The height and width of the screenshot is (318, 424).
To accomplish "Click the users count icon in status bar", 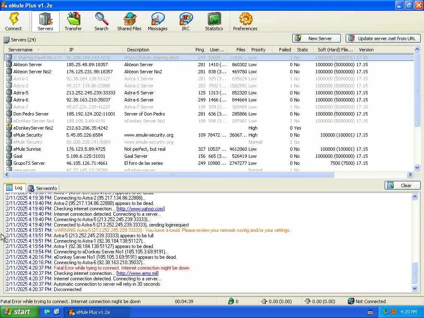I will [x=231, y=301].
